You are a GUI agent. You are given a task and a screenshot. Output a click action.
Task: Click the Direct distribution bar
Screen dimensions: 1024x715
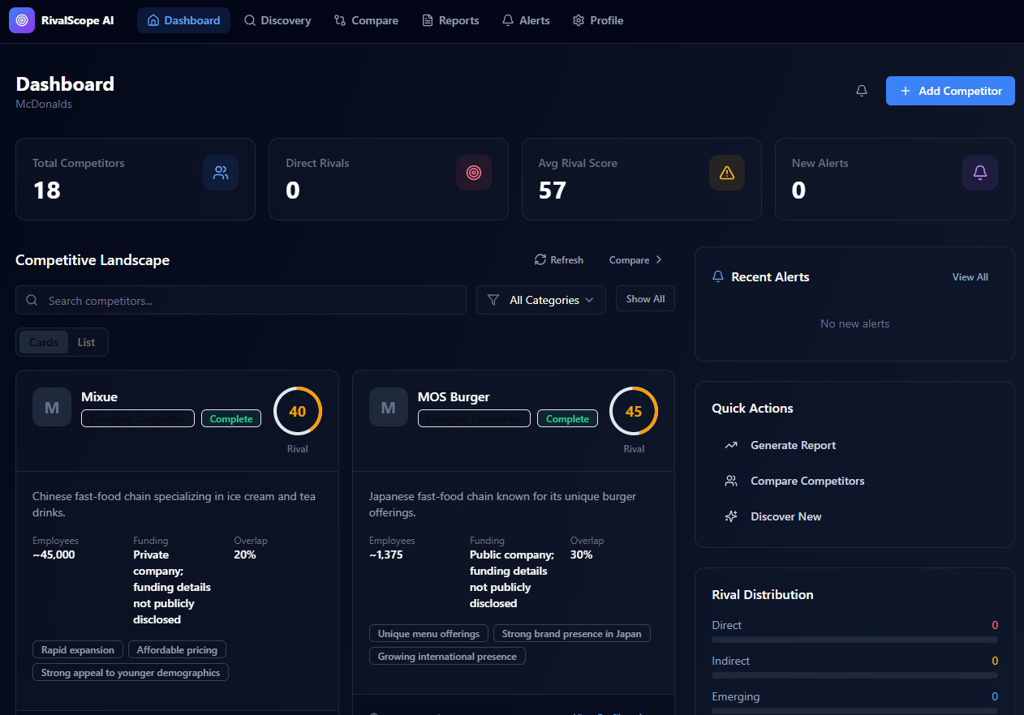(x=854, y=640)
